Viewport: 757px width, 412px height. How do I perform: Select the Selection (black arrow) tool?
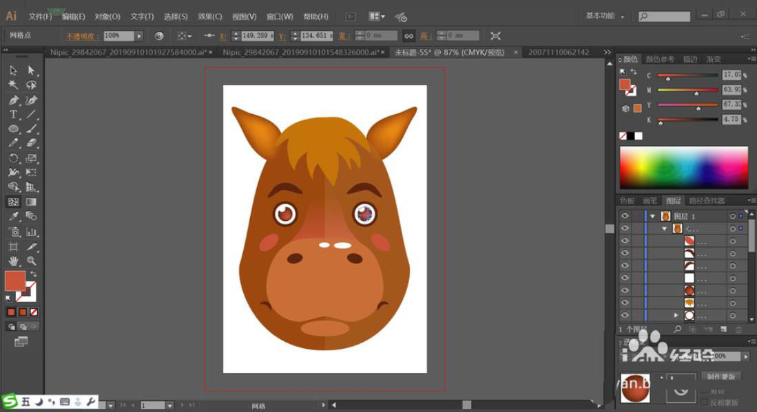click(x=14, y=70)
